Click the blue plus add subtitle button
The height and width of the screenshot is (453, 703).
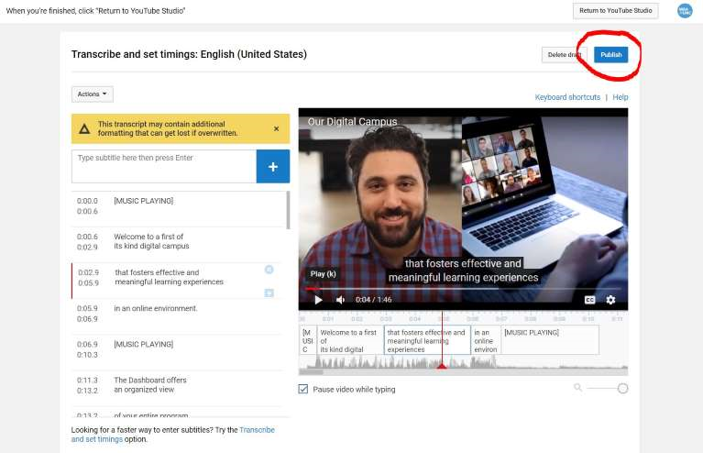pyautogui.click(x=272, y=167)
